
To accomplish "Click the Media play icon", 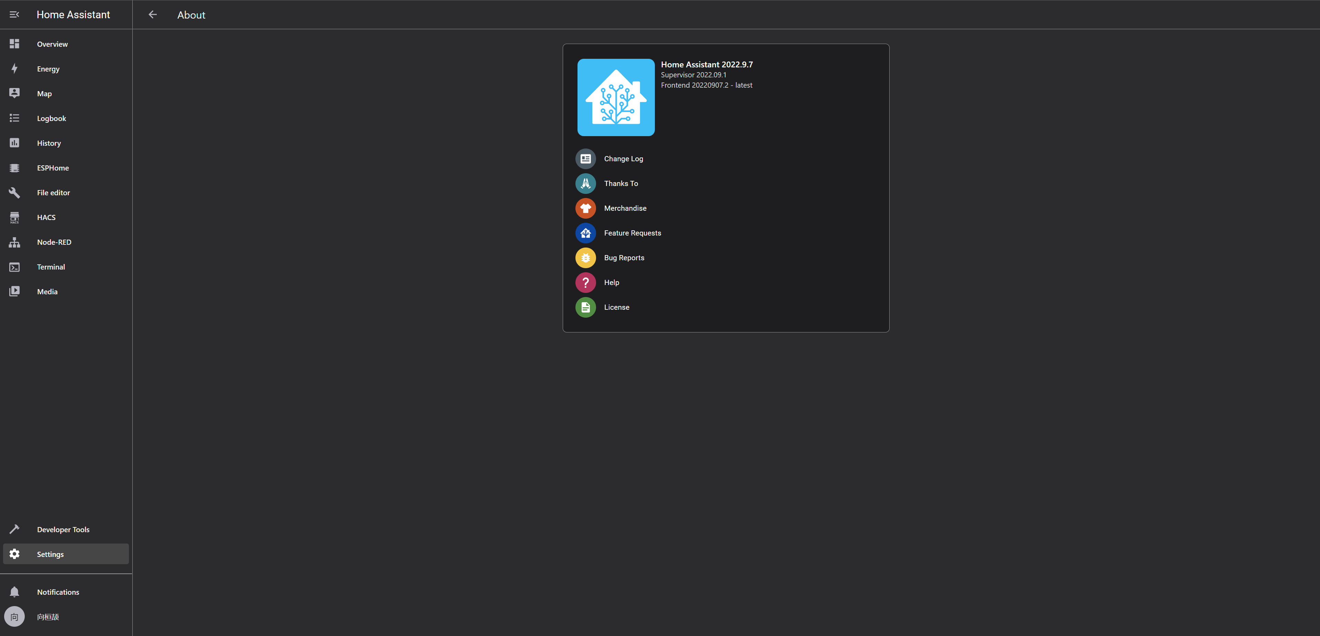I will click(x=14, y=292).
